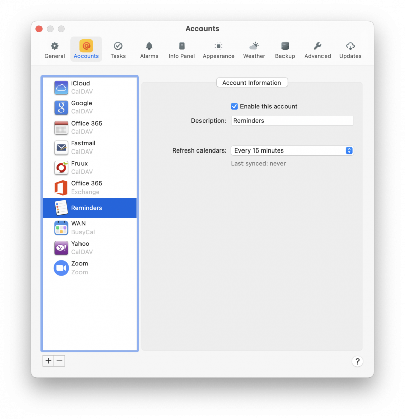Open the Tasks checkmark icon tab

[118, 46]
